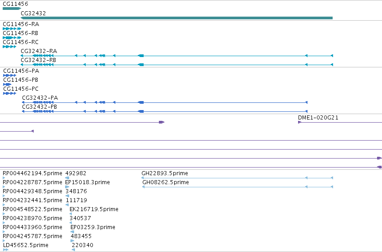Click the arrow glyph under 111719

click(x=67, y=205)
